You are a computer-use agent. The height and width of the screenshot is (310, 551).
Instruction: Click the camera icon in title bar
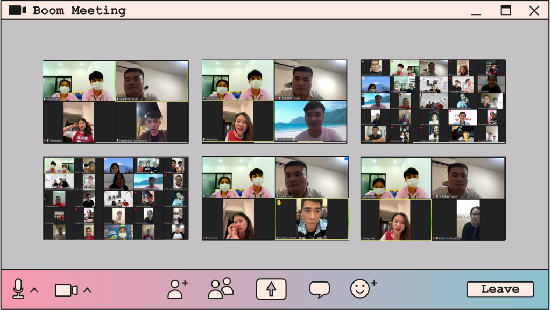tap(17, 10)
